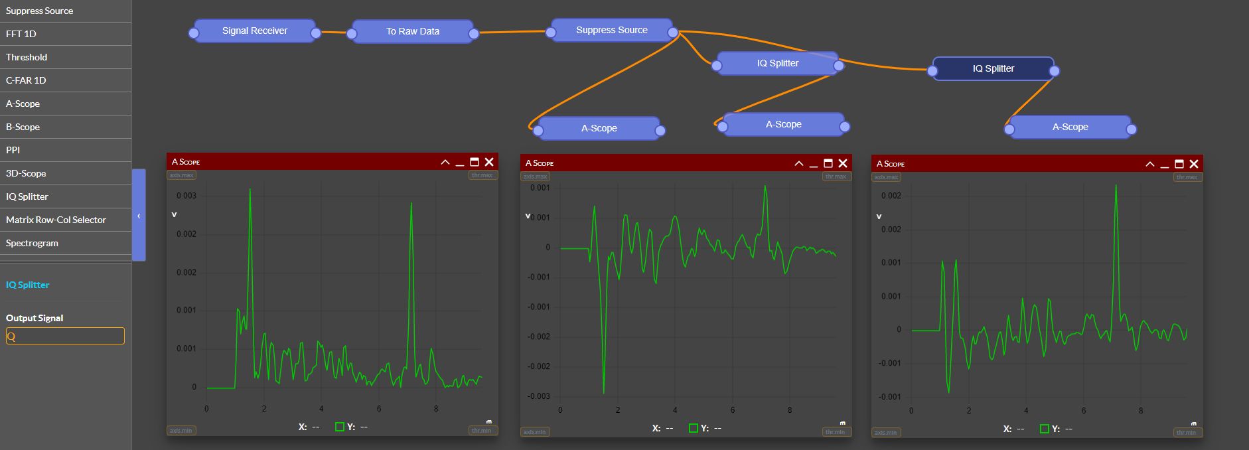Select A-Scope in the sidebar block list

click(66, 104)
